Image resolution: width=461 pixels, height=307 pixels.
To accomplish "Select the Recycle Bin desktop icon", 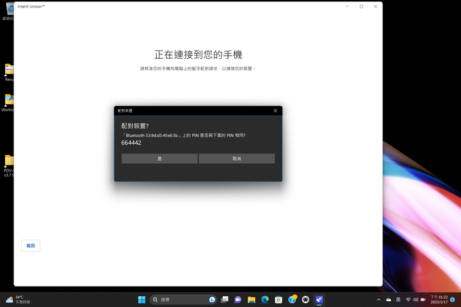I will pos(9,12).
